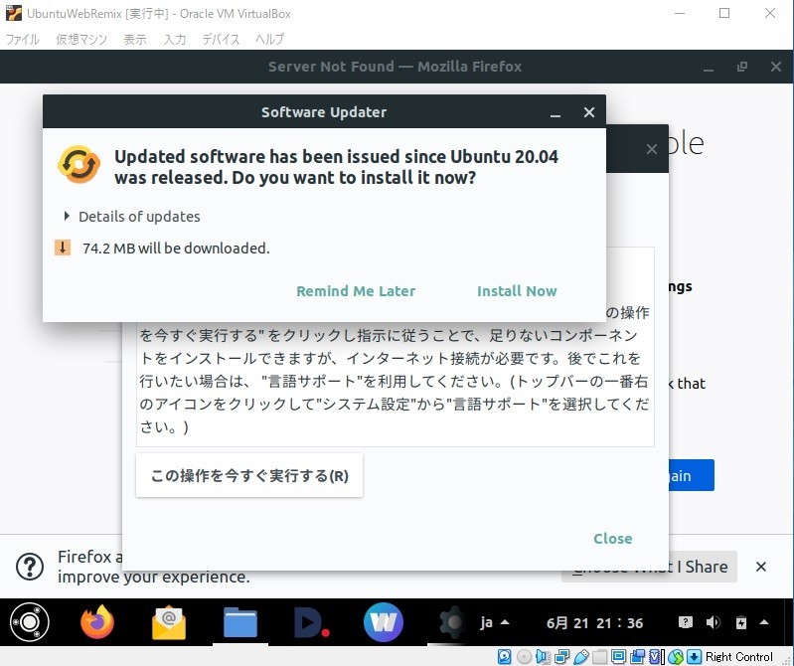The image size is (794, 666).
Task: Click the tray question mark icon
Action: pos(685,622)
